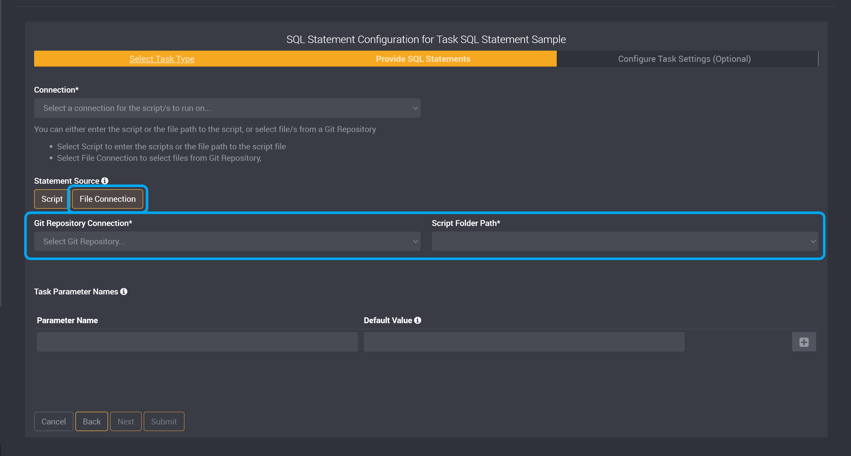Click the Next button

coord(126,421)
